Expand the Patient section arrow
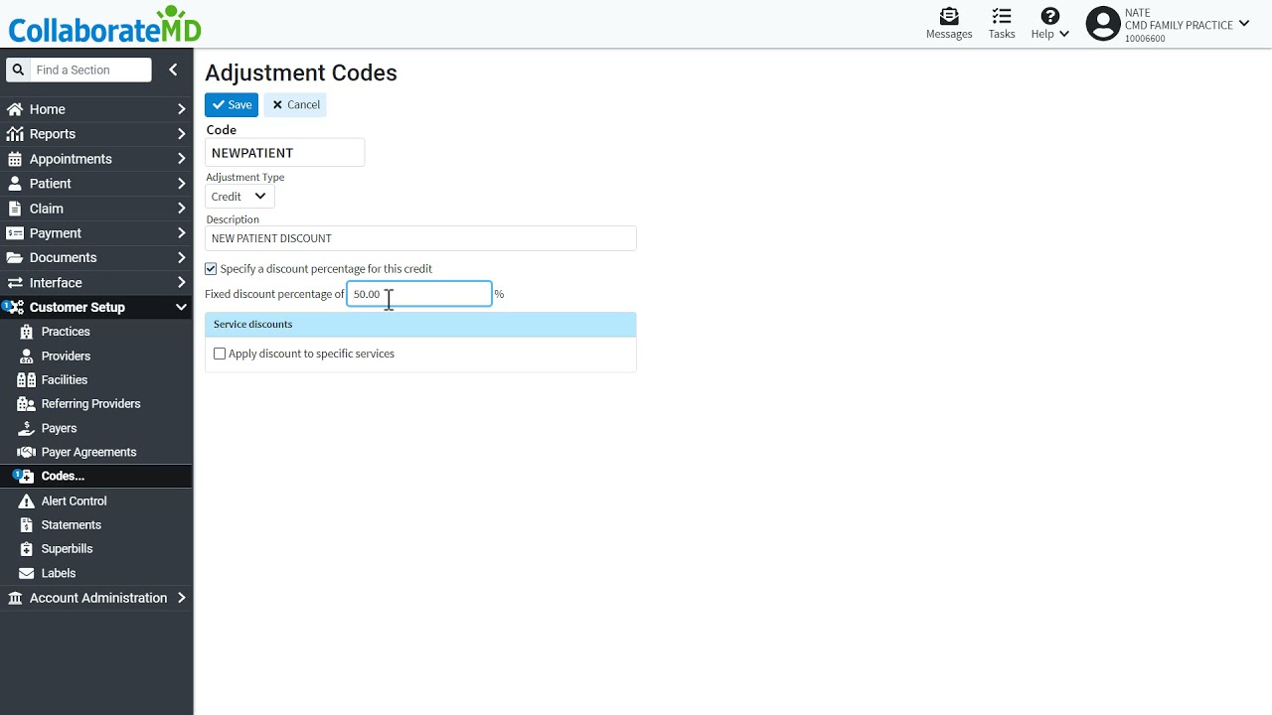The image size is (1272, 715). 181,184
